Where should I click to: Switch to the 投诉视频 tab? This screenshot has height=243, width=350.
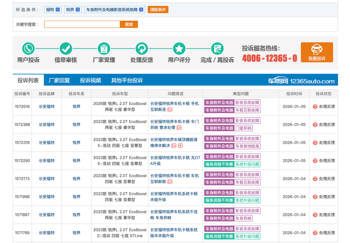pyautogui.click(x=90, y=80)
